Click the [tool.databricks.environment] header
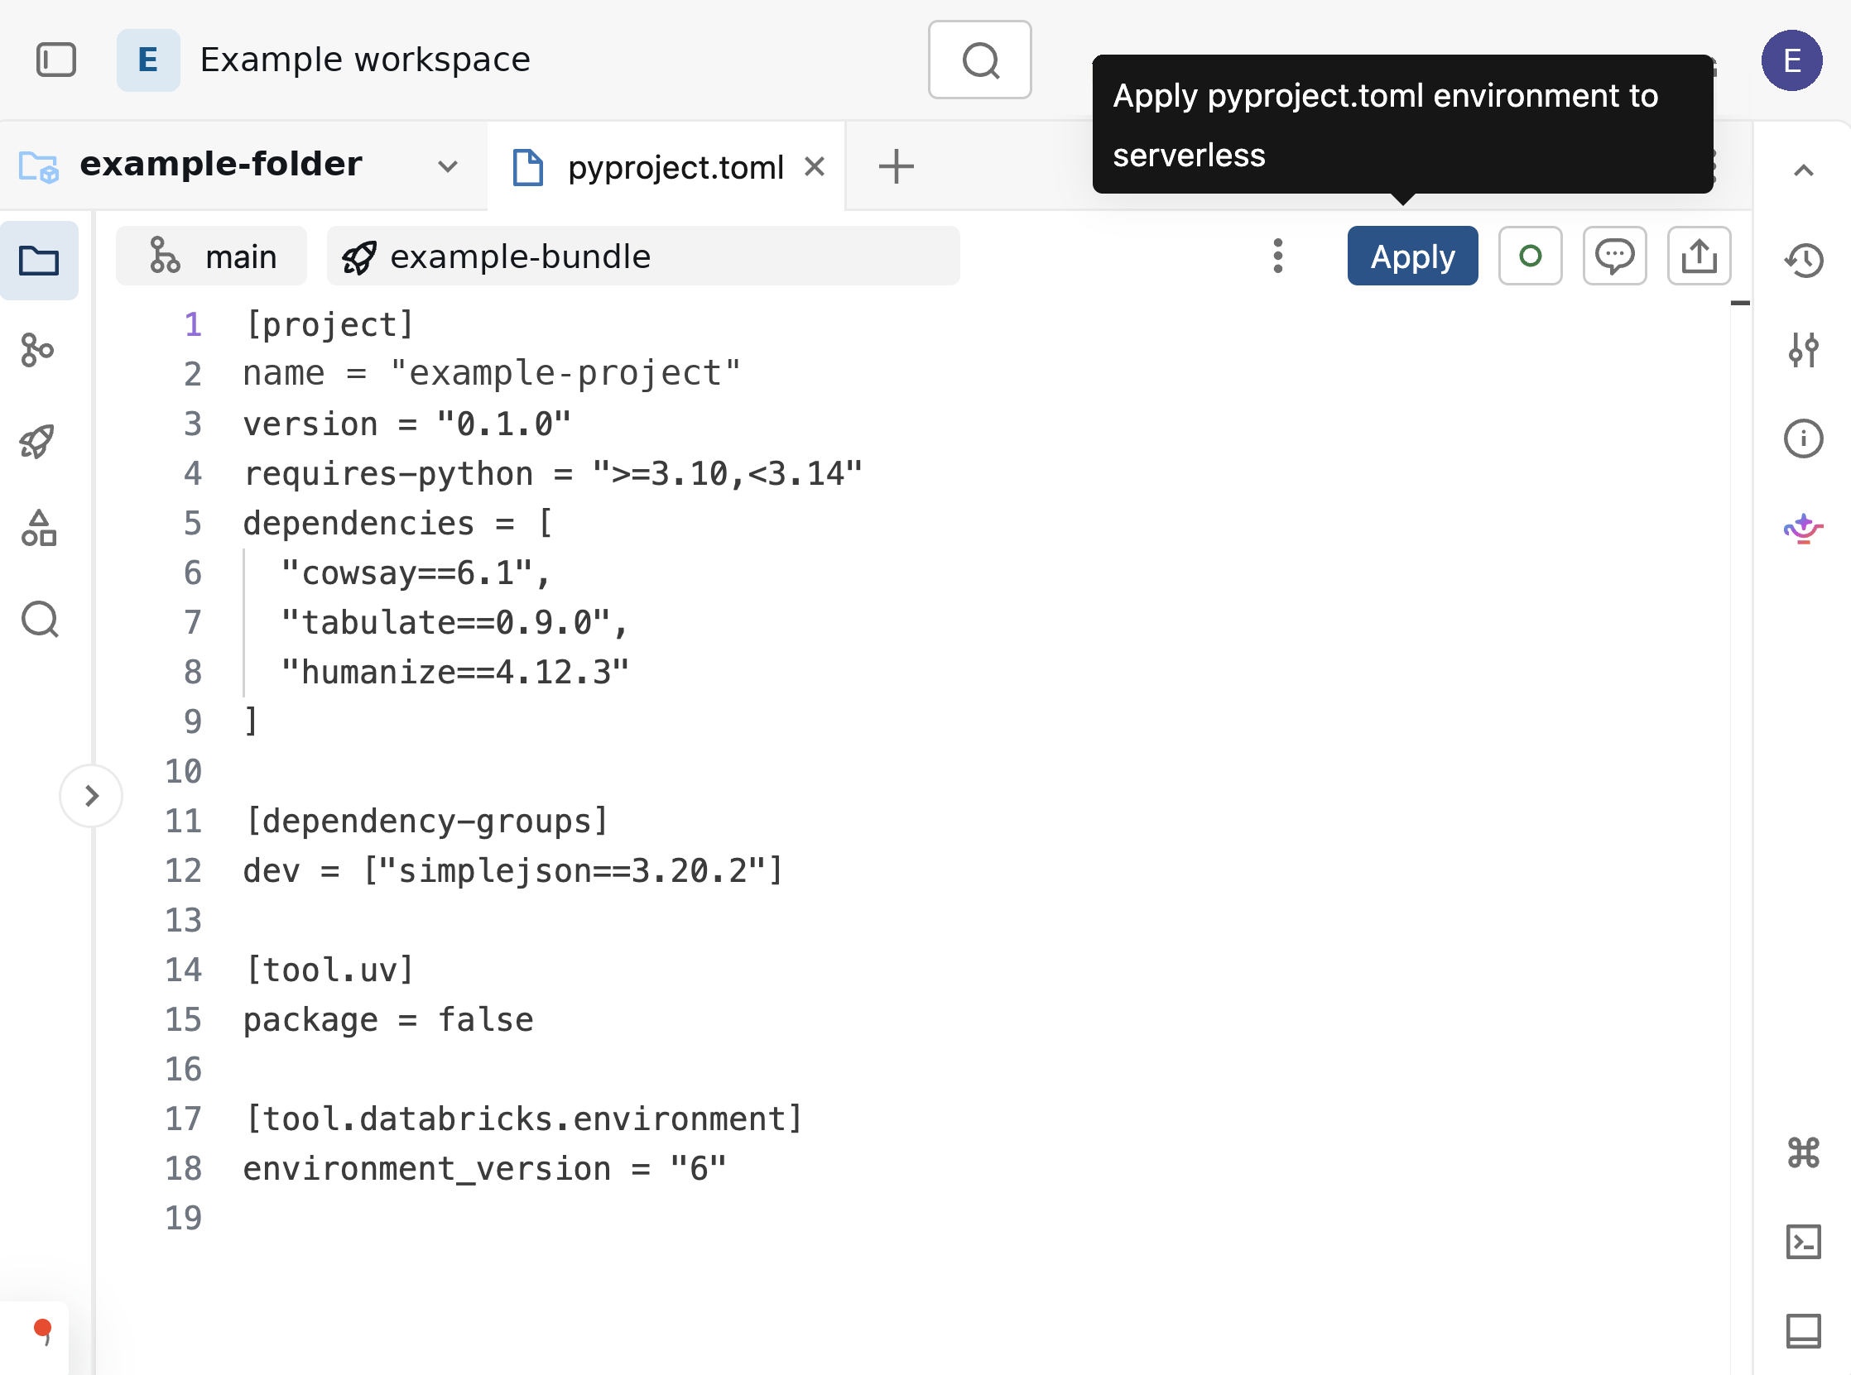1851x1375 pixels. pos(524,1119)
